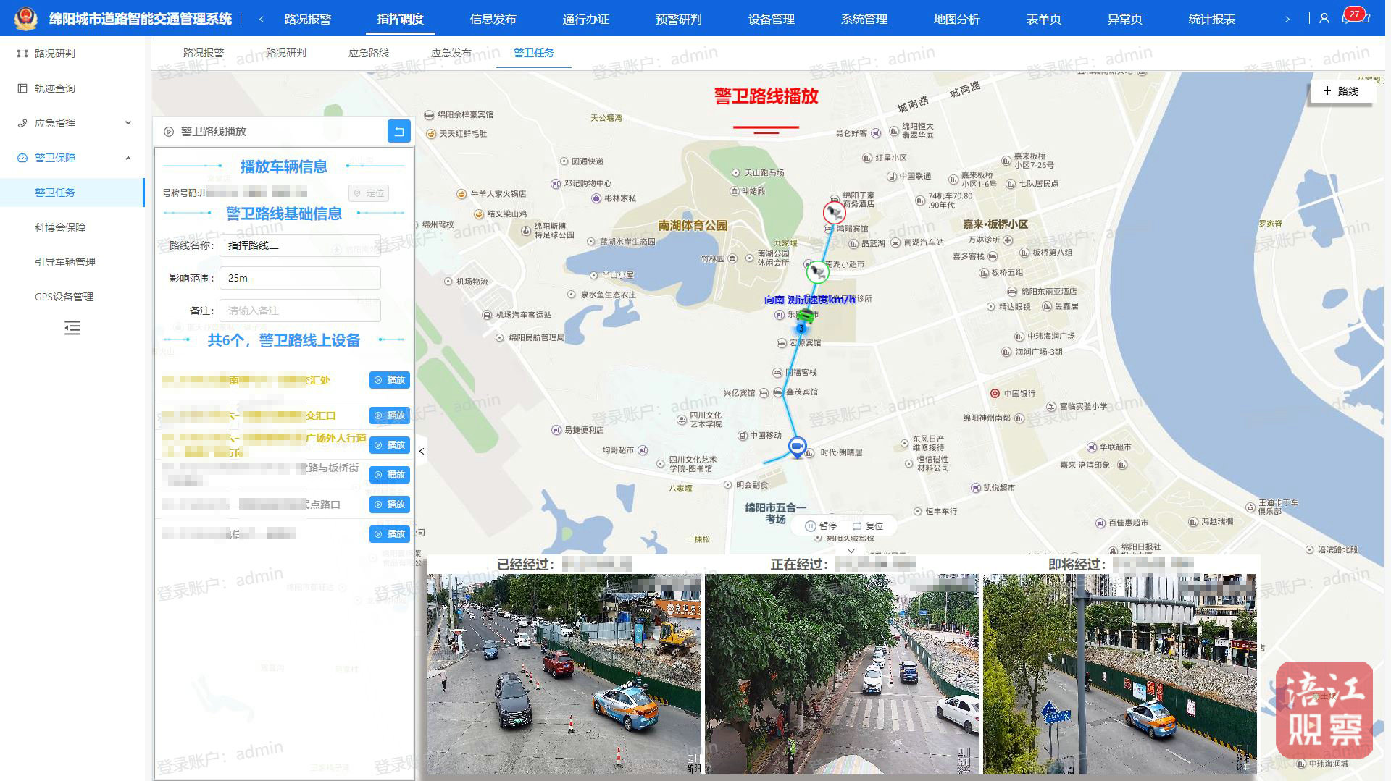
Task: Expand the 应急指挥 sidebar menu
Action: point(72,123)
